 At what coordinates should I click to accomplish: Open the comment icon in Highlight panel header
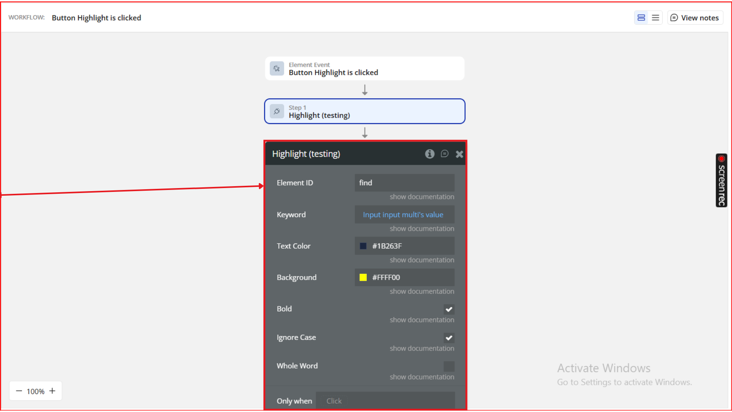pos(445,154)
